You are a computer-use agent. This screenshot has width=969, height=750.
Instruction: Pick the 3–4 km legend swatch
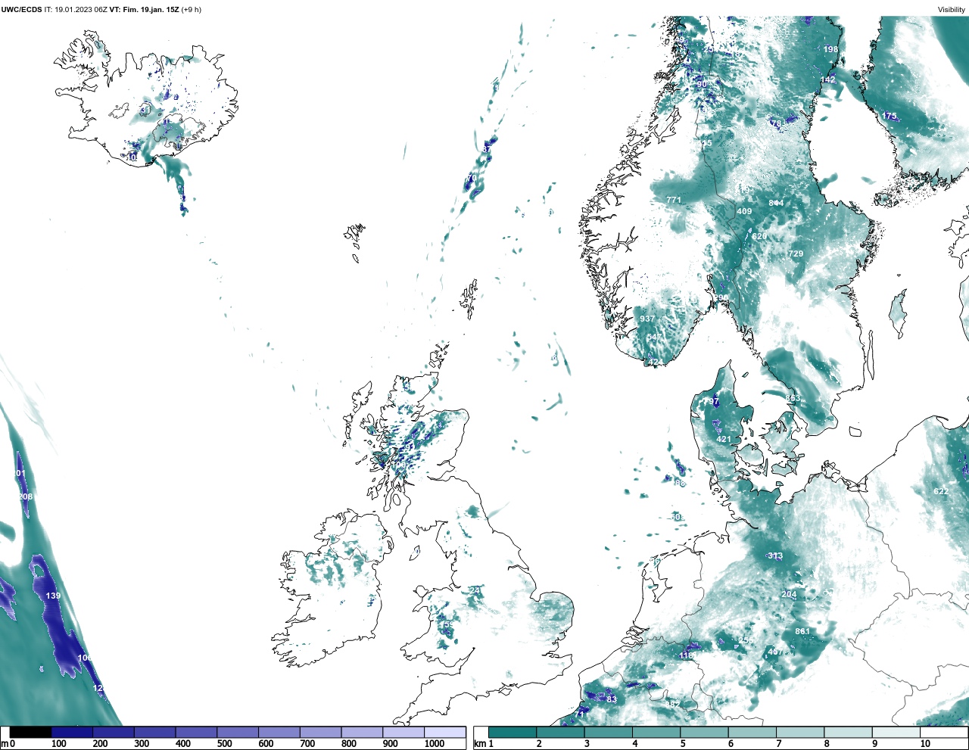pyautogui.click(x=608, y=733)
